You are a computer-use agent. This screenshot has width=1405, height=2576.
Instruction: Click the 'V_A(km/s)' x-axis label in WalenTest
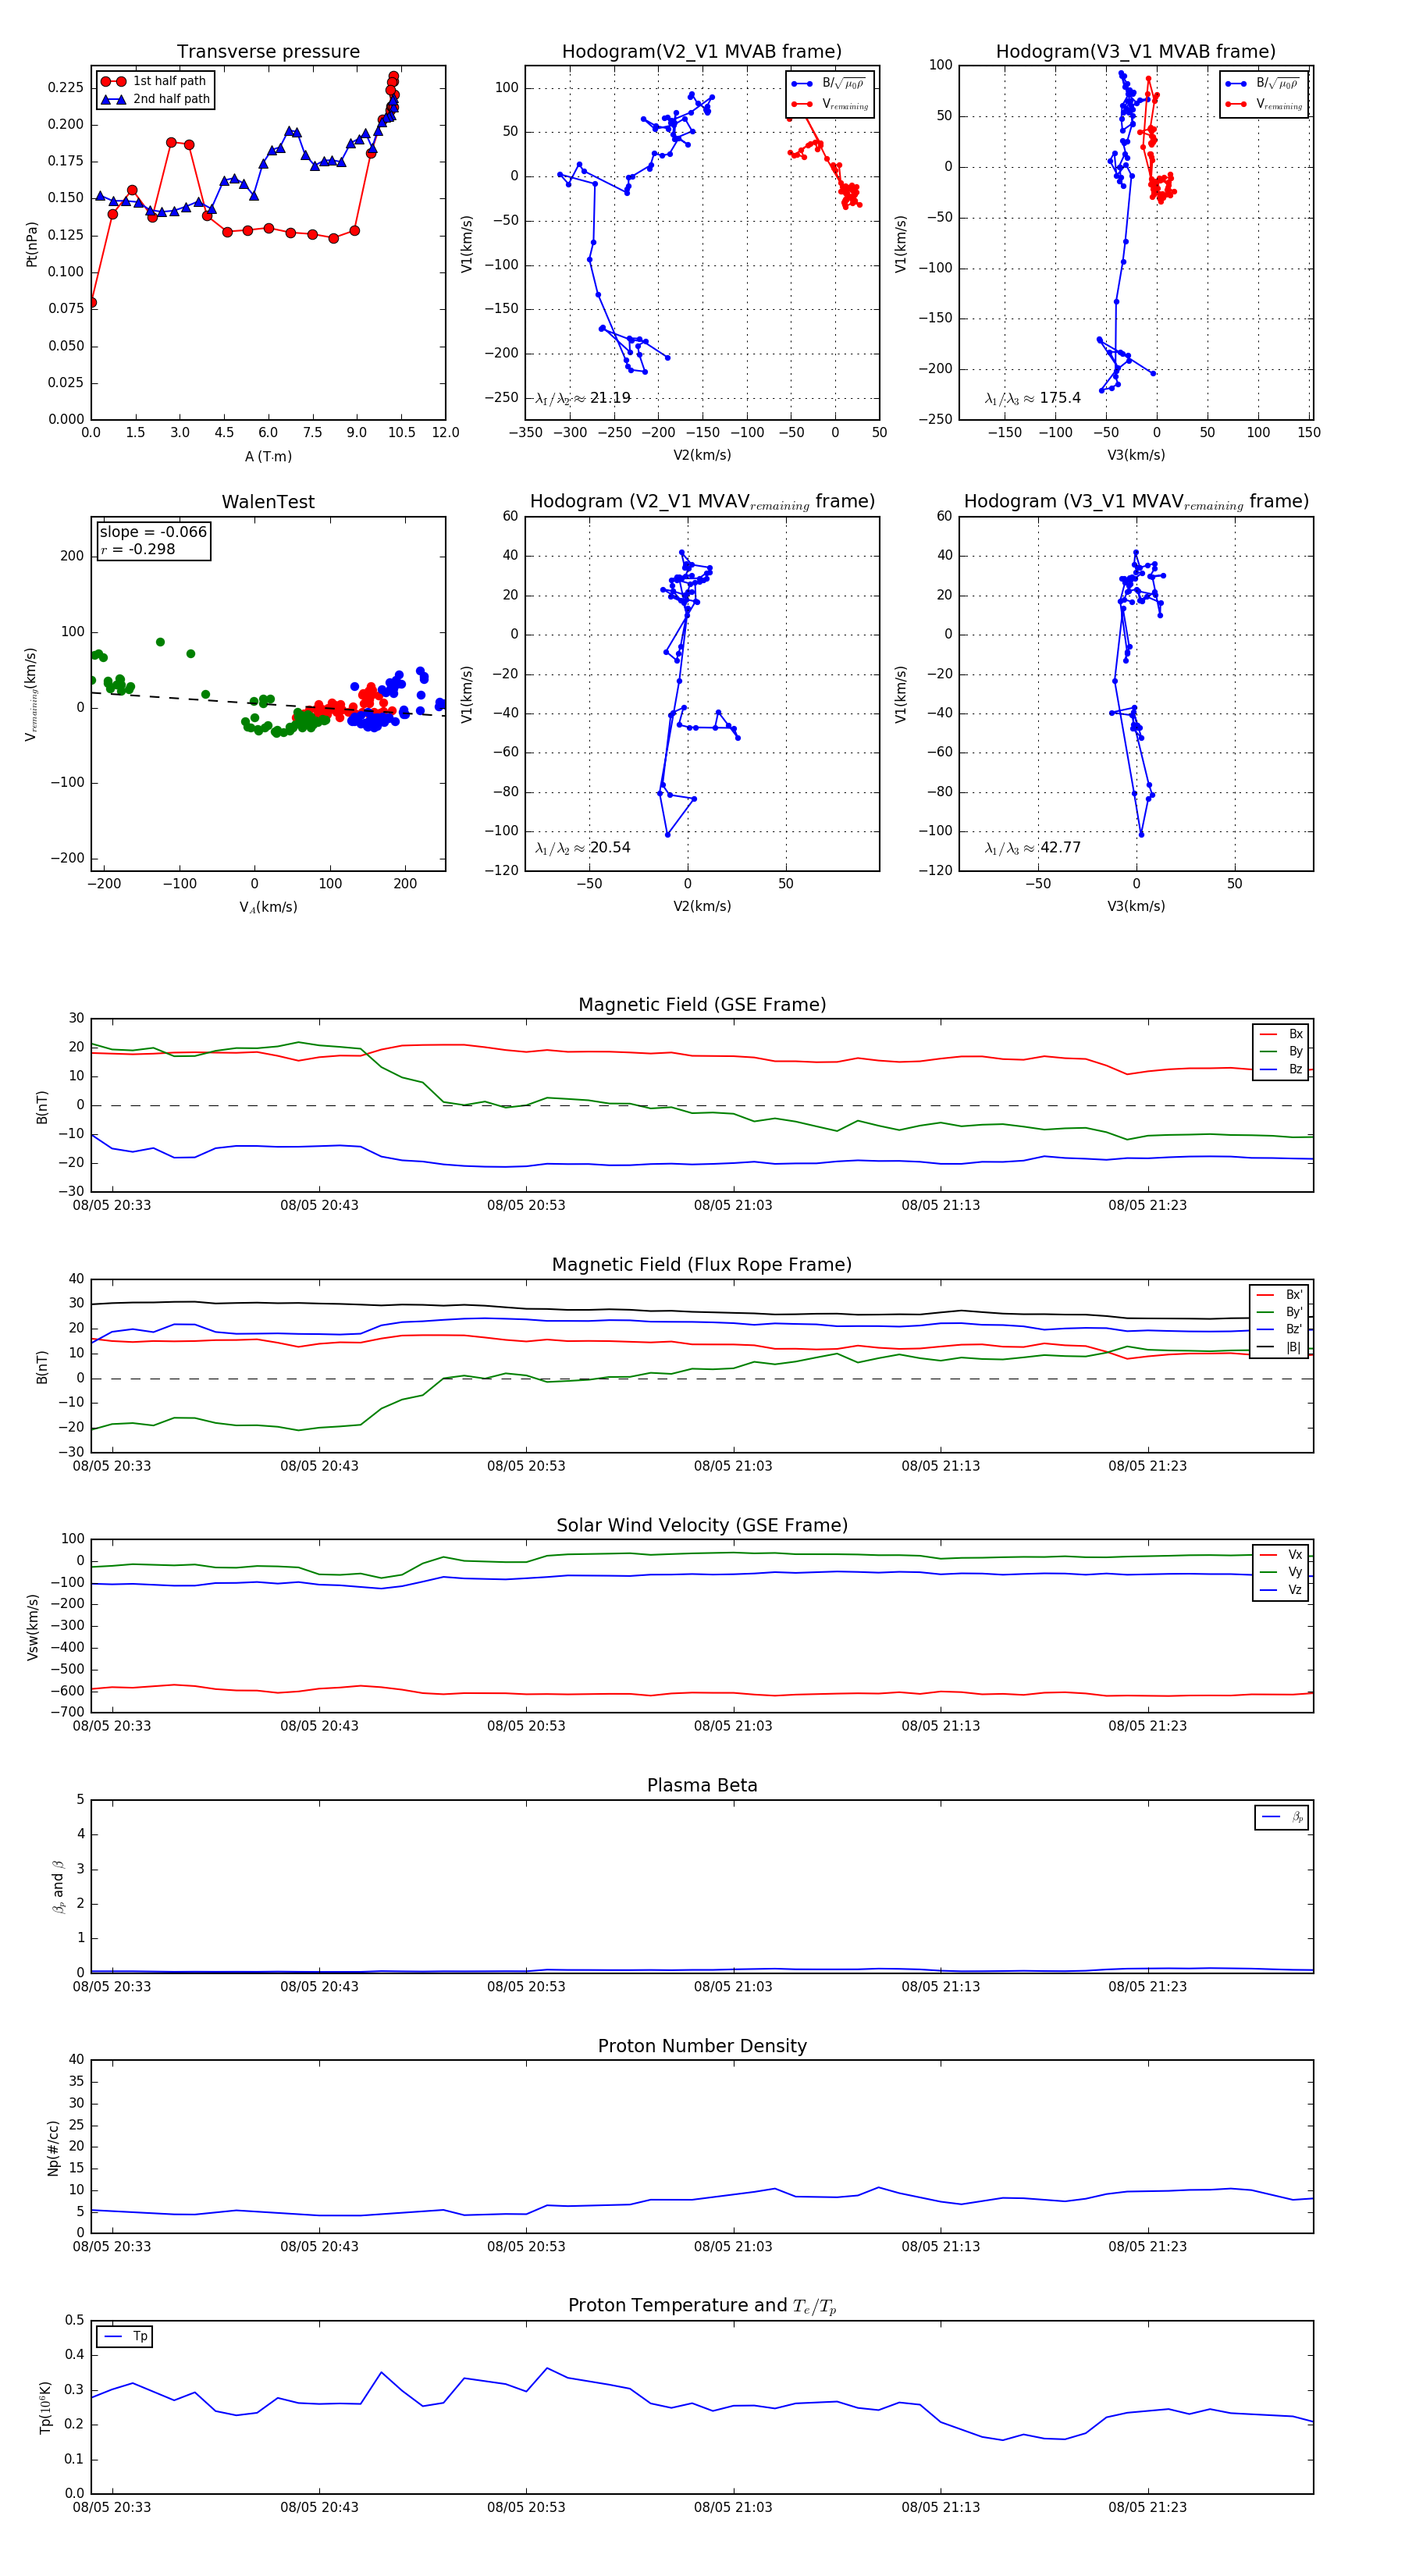268,907
